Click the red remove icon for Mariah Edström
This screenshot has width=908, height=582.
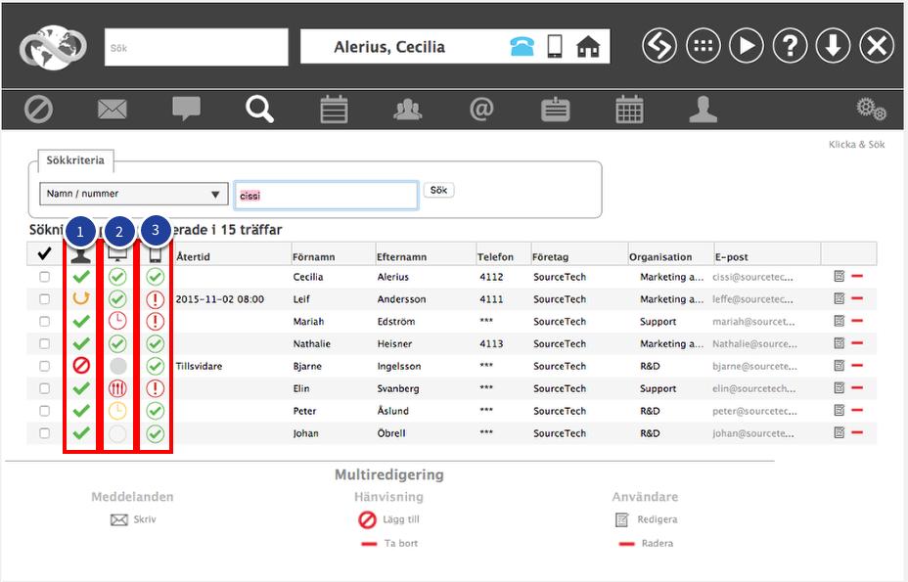858,321
